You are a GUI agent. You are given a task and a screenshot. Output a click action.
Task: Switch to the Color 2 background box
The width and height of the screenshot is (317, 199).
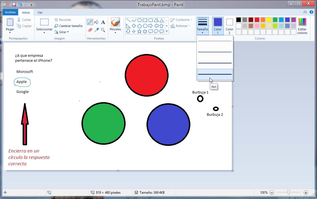point(229,25)
